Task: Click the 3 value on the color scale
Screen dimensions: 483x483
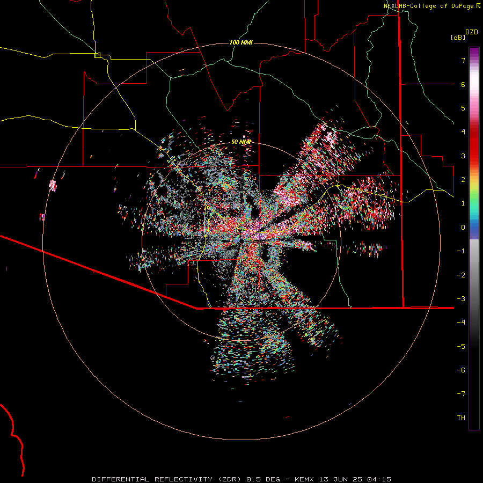Action: pos(463,156)
